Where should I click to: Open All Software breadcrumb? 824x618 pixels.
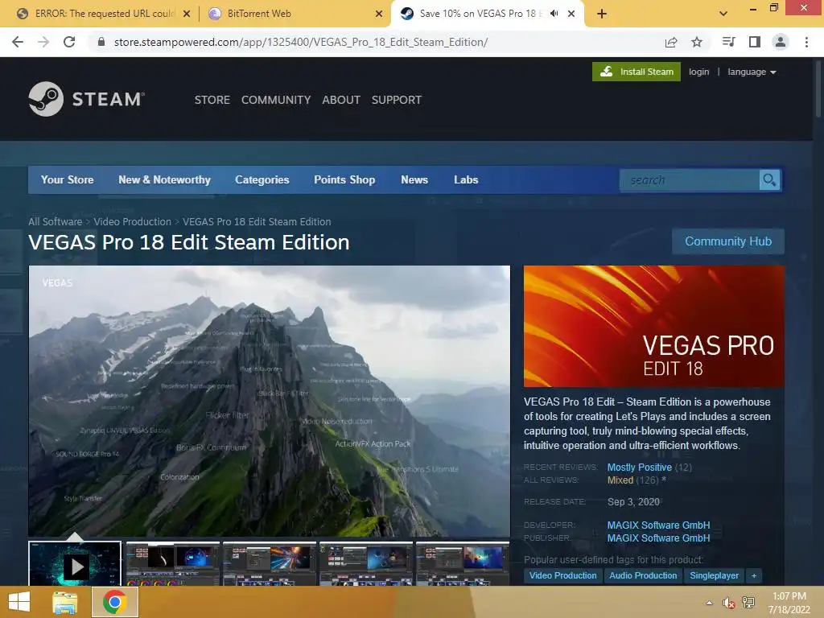(56, 222)
